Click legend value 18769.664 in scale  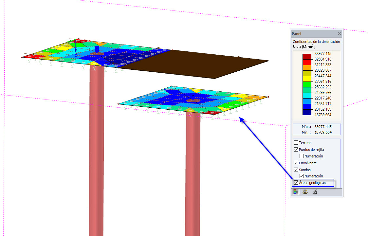point(323,115)
